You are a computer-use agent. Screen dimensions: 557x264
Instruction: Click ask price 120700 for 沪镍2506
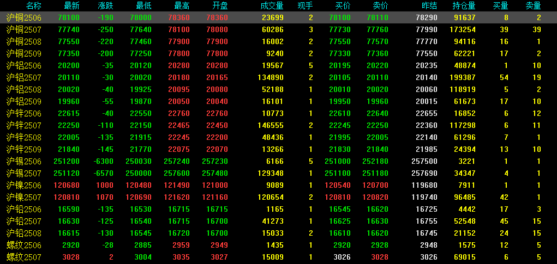(375, 185)
